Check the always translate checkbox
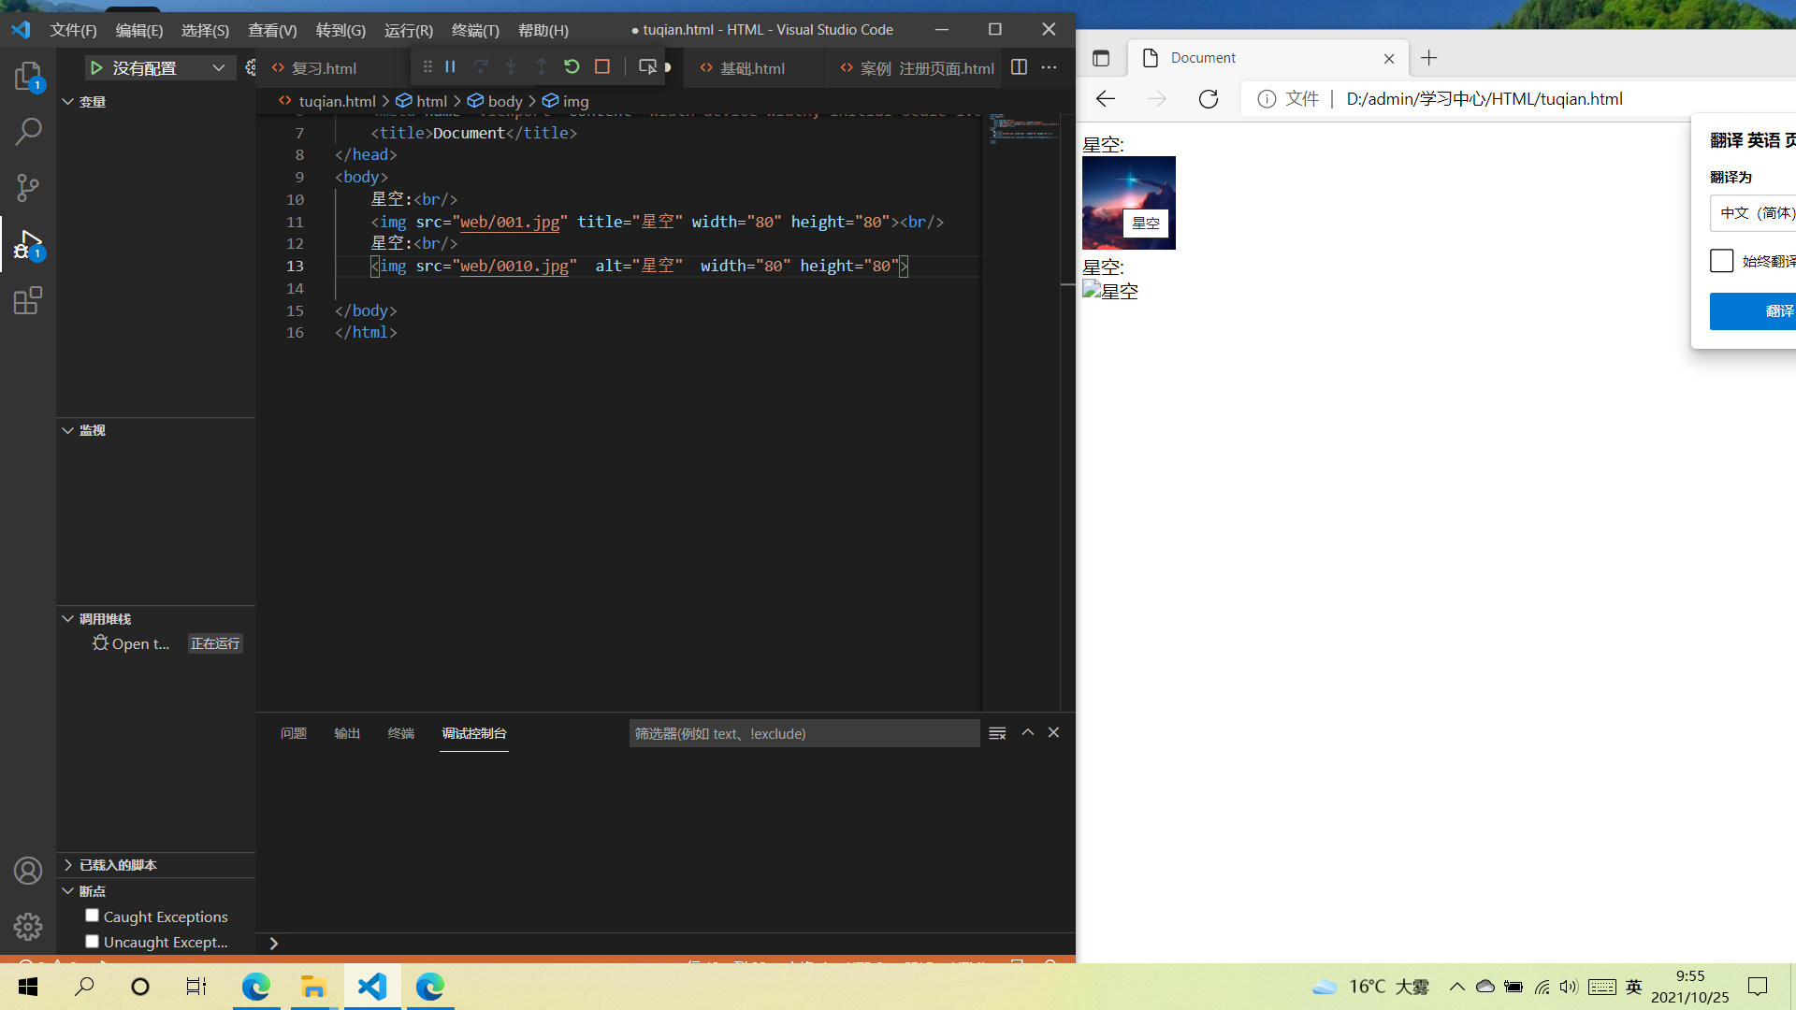The height and width of the screenshot is (1010, 1796). click(x=1721, y=261)
